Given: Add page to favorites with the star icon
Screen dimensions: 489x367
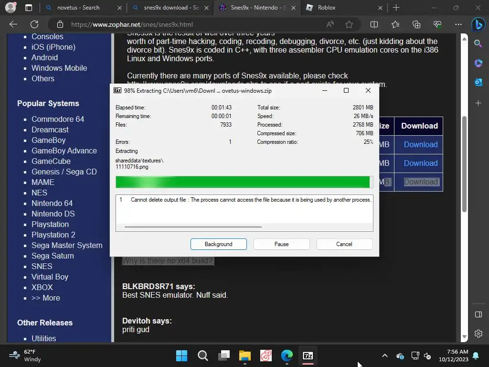Looking at the screenshot, I should [349, 24].
